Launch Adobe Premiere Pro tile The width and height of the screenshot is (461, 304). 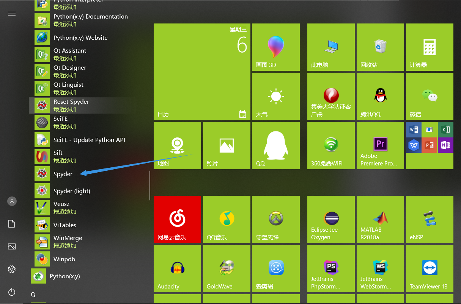click(x=380, y=145)
